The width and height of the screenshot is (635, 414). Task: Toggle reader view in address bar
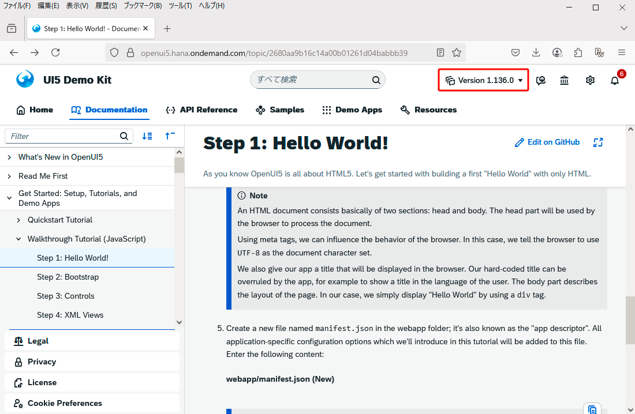pyautogui.click(x=440, y=52)
